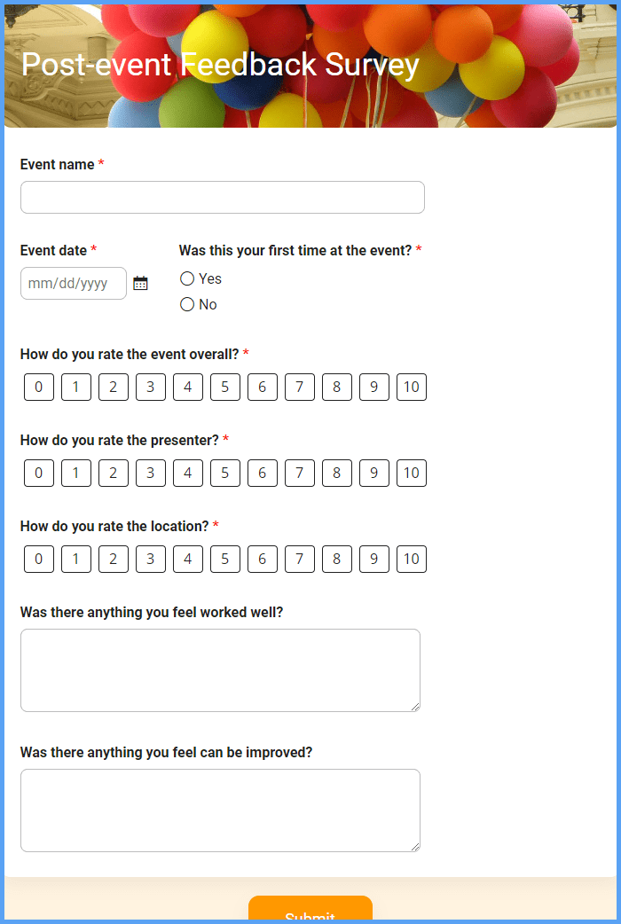Image resolution: width=621 pixels, height=924 pixels.
Task: Click the Submit button
Action: (x=310, y=913)
